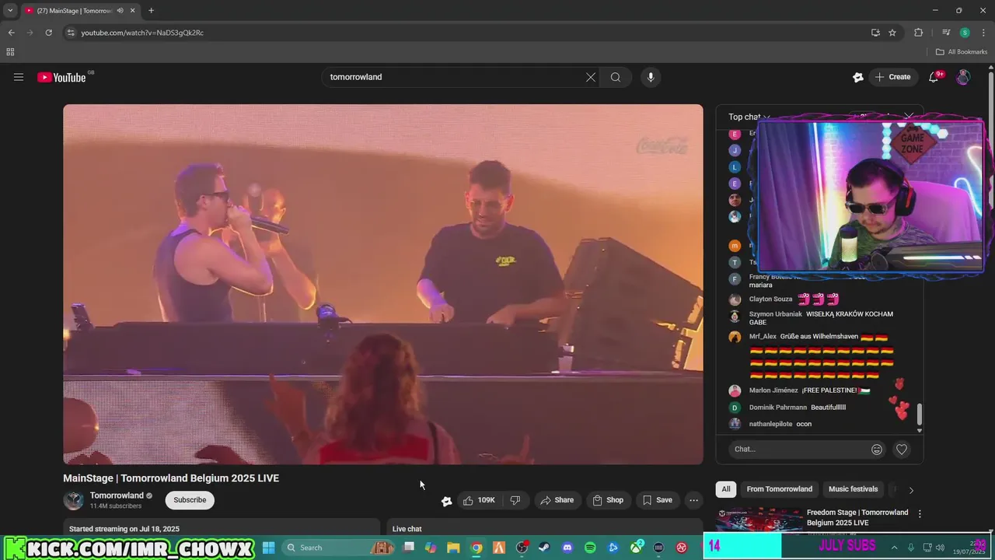Click the Windows taskbar Search box
Image resolution: width=995 pixels, height=560 pixels.
click(x=340, y=548)
